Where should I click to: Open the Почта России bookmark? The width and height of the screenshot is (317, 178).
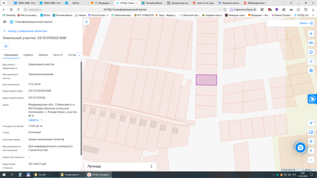point(98,15)
